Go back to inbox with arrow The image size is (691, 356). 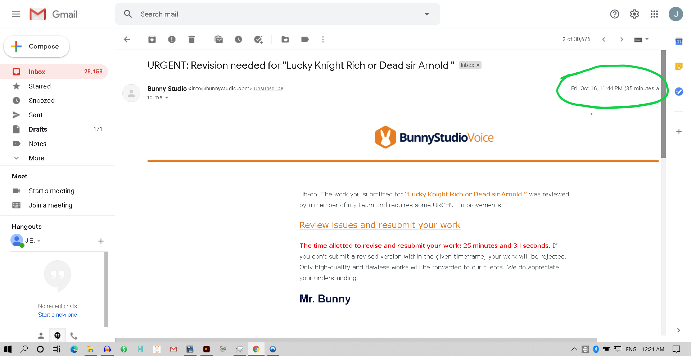point(127,40)
